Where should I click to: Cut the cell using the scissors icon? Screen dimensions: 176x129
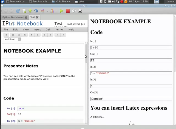[13, 35]
